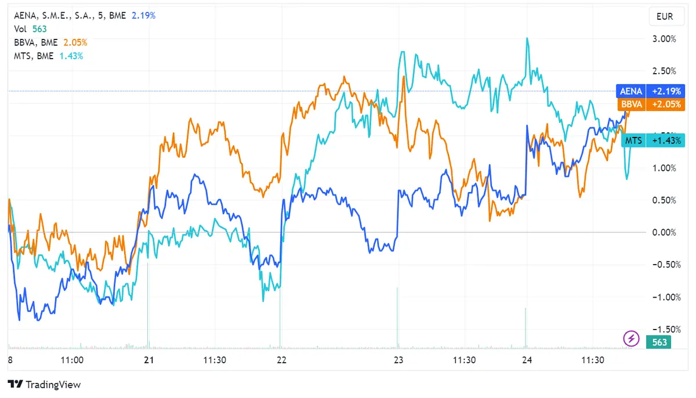Click the TradingView text link at bottom
Screen dimensions: 696x398
[x=52, y=385]
